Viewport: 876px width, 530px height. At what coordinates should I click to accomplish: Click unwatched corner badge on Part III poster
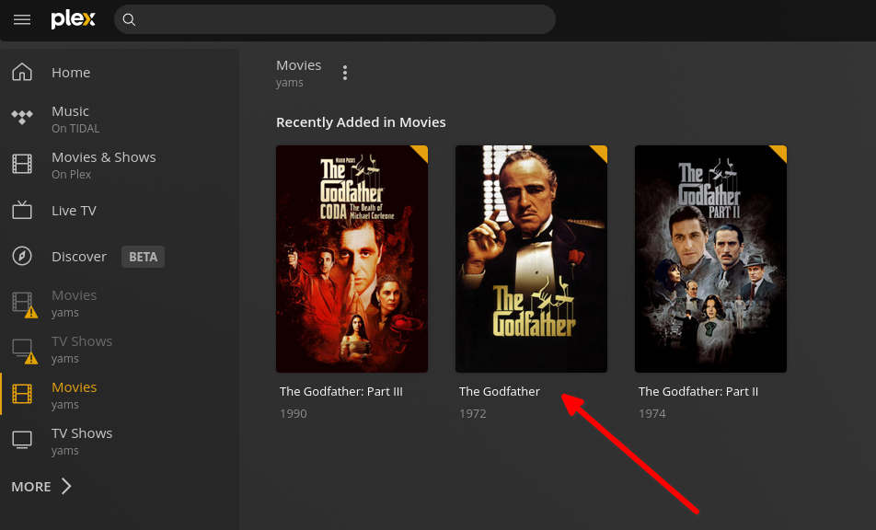coord(421,152)
